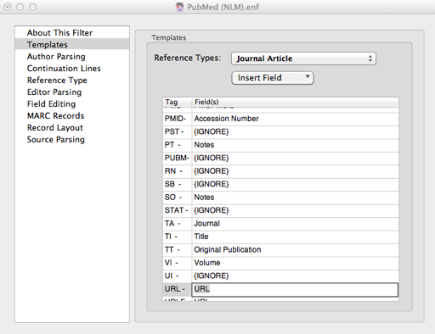The width and height of the screenshot is (435, 334).
Task: Click the Accession Number field cell
Action: pyautogui.click(x=296, y=119)
